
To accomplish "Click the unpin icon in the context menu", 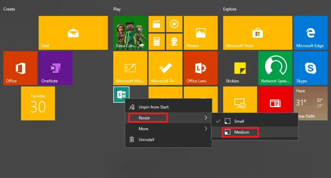I will click(132, 107).
